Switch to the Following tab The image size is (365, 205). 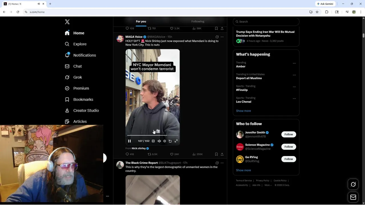point(198,21)
